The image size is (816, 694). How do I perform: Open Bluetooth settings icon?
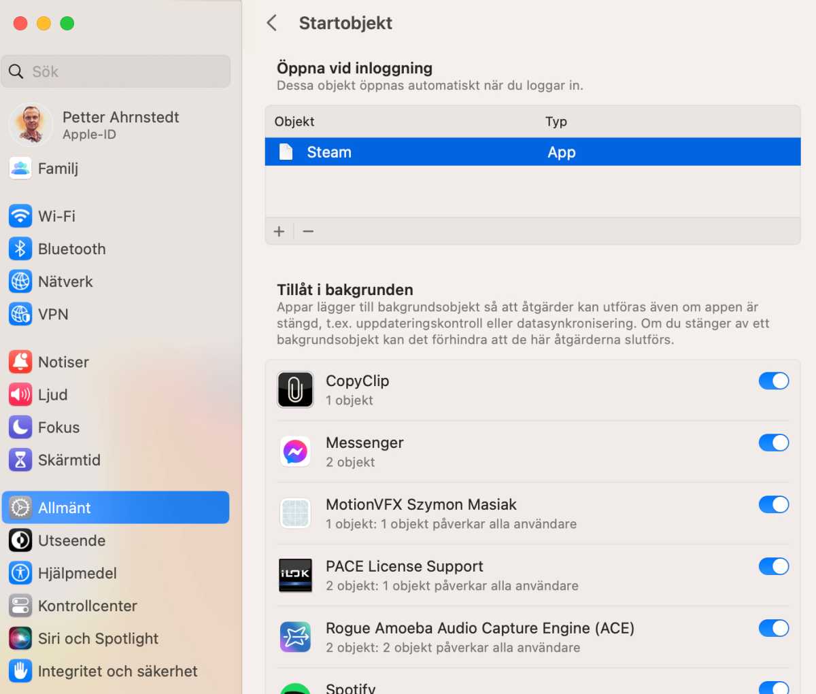[x=20, y=249]
